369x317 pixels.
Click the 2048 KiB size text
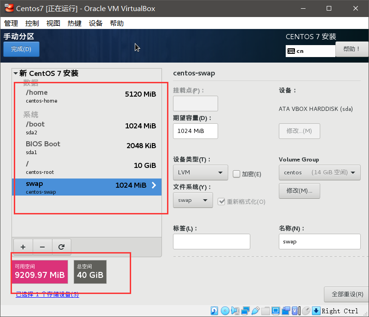point(141,146)
